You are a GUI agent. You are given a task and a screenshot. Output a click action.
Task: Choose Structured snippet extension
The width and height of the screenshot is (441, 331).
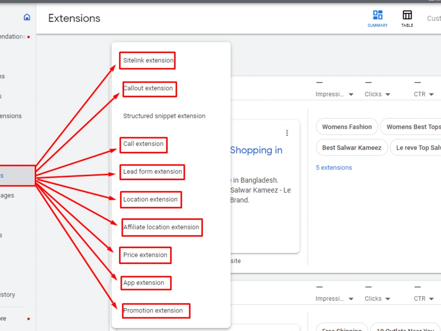pyautogui.click(x=164, y=116)
